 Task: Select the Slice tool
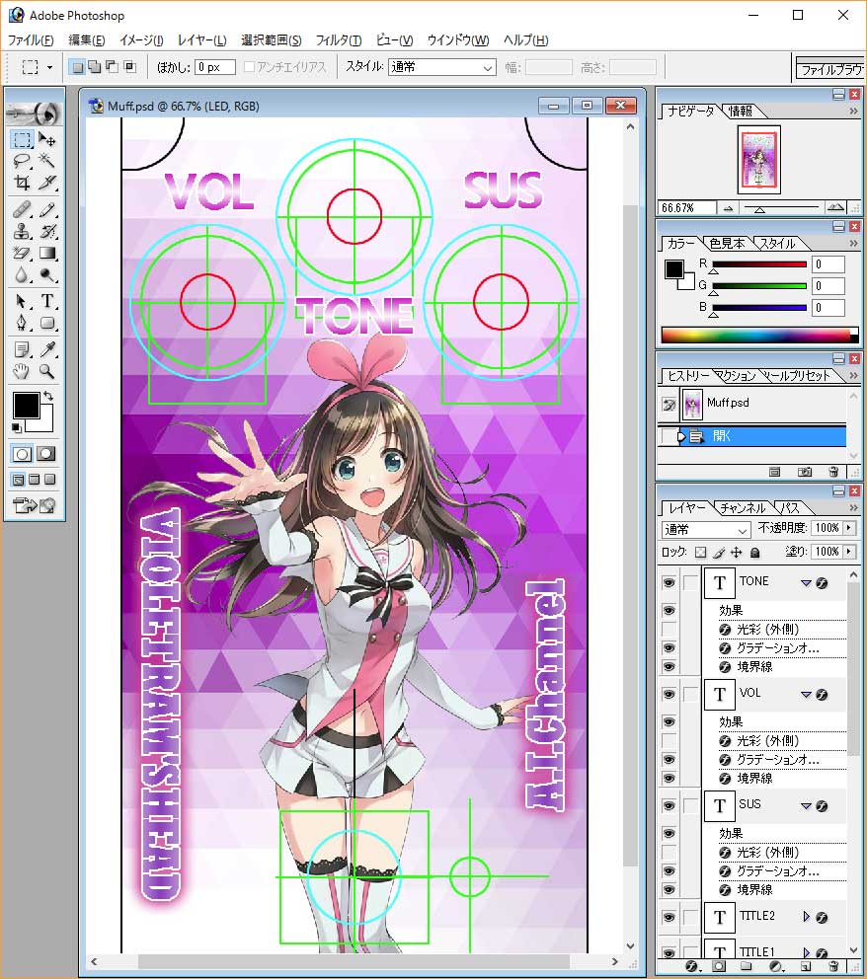coord(46,183)
